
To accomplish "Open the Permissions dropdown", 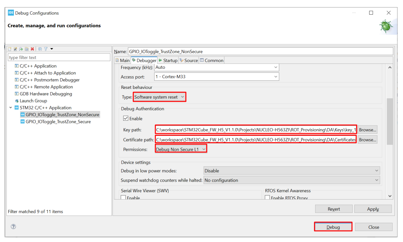I will pos(181,149).
